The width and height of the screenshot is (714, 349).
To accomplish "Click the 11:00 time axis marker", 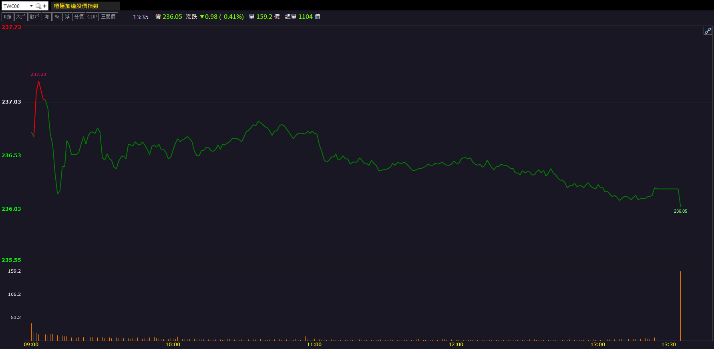I will pyautogui.click(x=314, y=345).
